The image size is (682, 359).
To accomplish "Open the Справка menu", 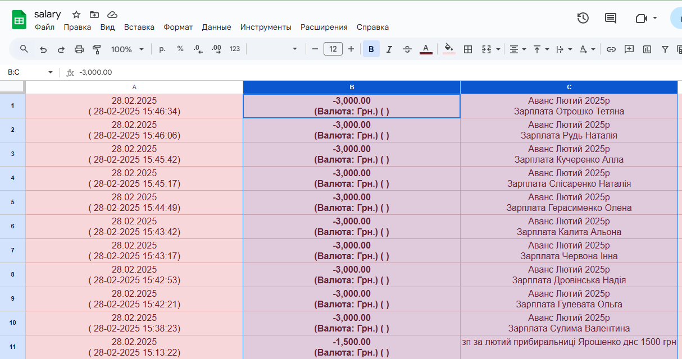I will click(x=372, y=27).
